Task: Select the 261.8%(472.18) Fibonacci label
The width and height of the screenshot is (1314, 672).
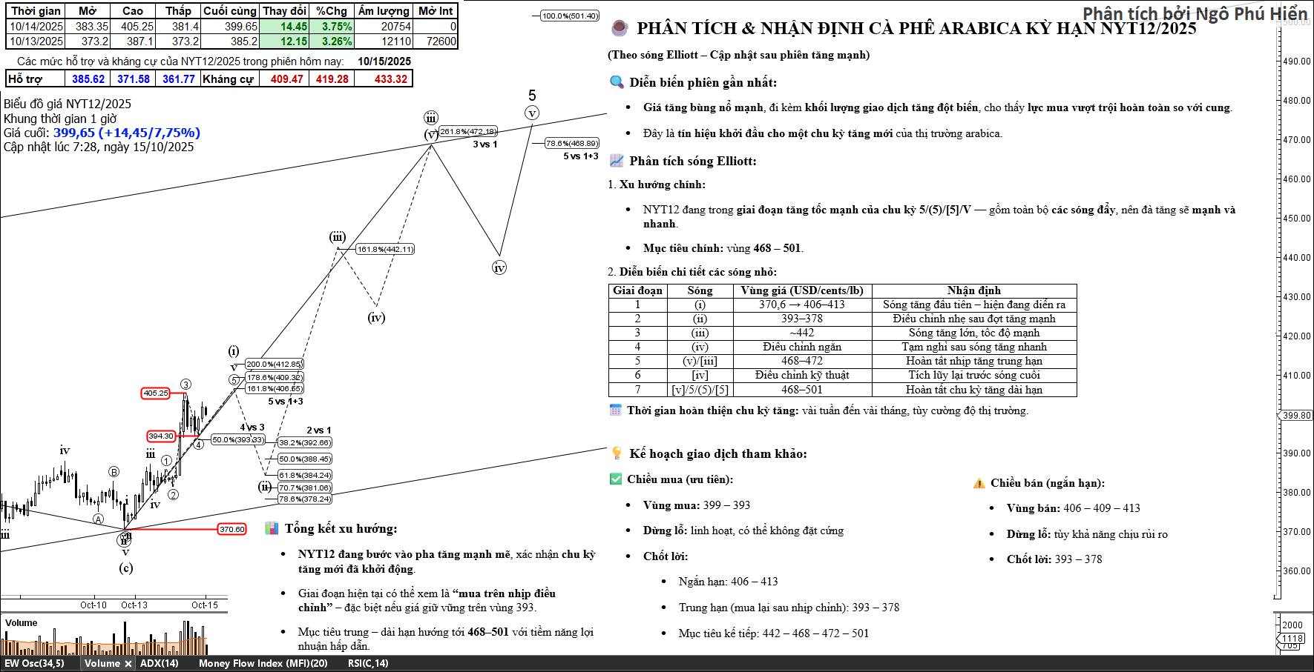Action: 468,132
